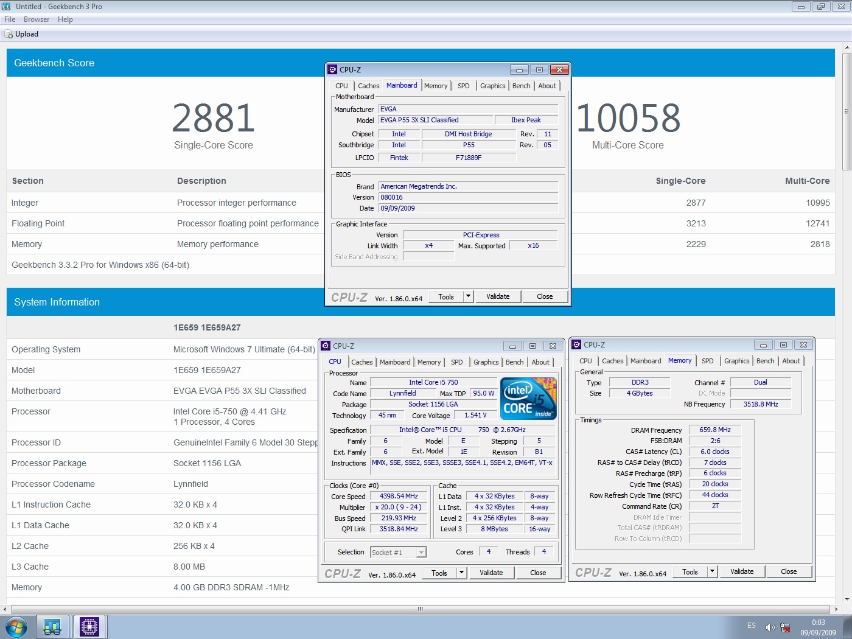
Task: Click the Processor Codename value Lynnfield in Geekbench
Action: click(x=190, y=484)
